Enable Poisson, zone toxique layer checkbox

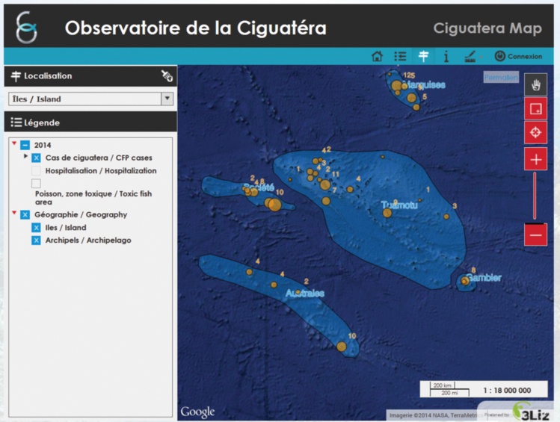click(x=36, y=183)
